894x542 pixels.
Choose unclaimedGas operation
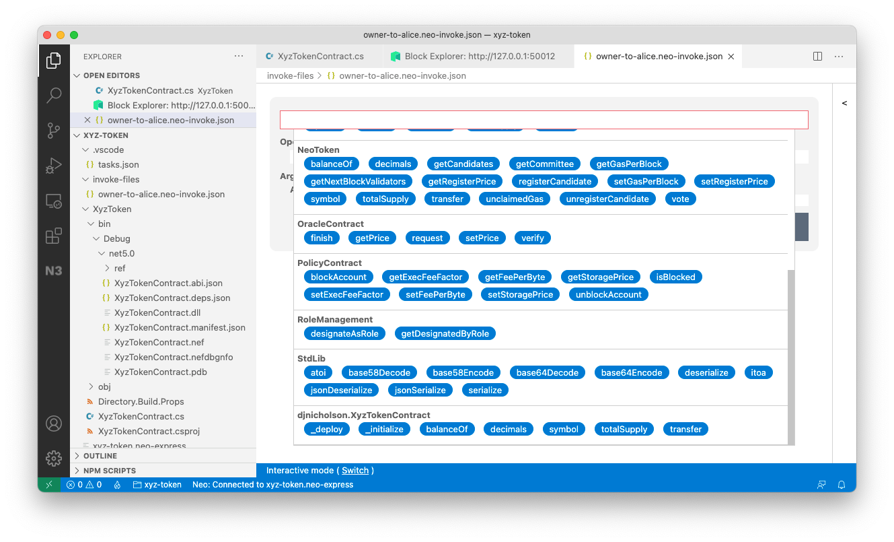pyautogui.click(x=515, y=199)
